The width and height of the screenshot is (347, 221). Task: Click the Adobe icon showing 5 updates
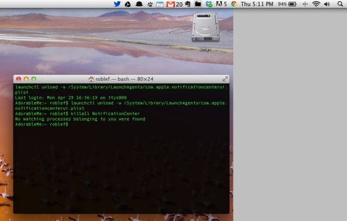[220, 4]
